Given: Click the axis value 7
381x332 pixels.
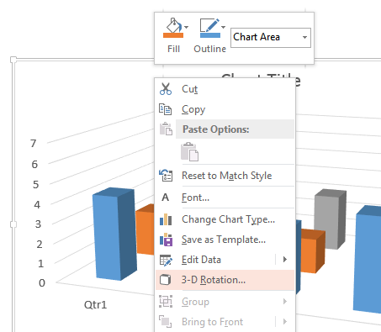Looking at the screenshot, I should coord(34,144).
